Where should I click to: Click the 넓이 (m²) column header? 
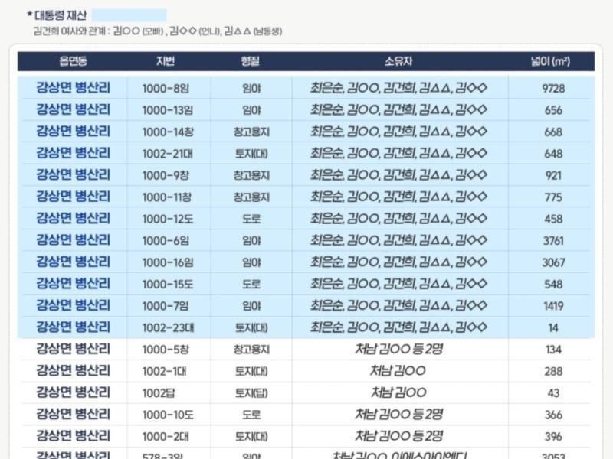tap(549, 61)
